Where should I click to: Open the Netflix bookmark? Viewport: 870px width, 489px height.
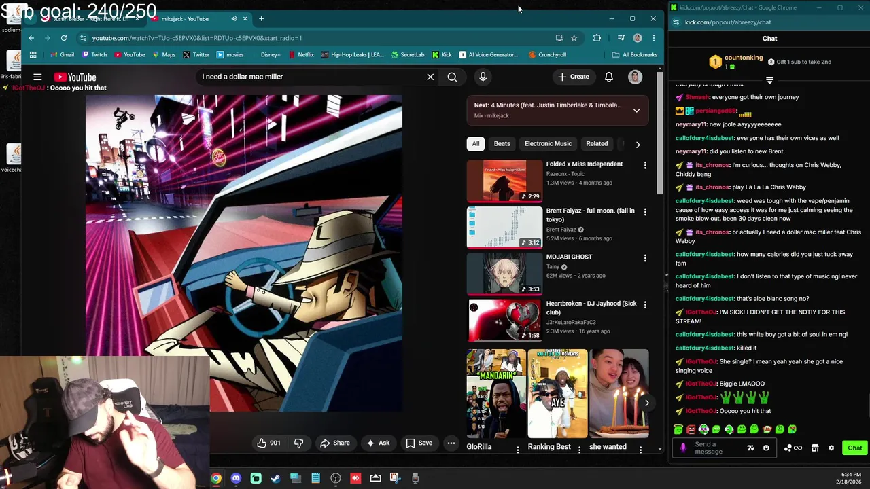pos(301,55)
